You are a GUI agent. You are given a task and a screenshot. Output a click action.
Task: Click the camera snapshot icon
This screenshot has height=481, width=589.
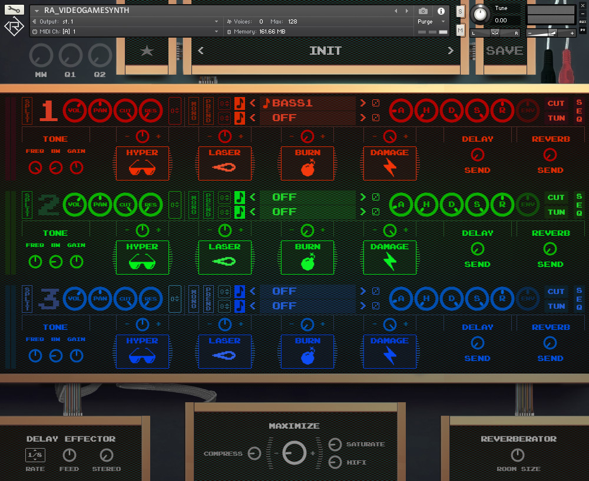coord(423,11)
